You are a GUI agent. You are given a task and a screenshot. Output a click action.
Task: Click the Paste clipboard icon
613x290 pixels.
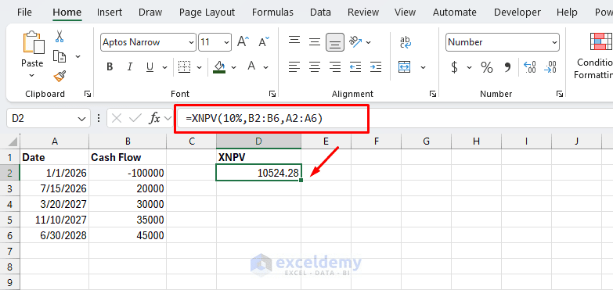coord(33,42)
